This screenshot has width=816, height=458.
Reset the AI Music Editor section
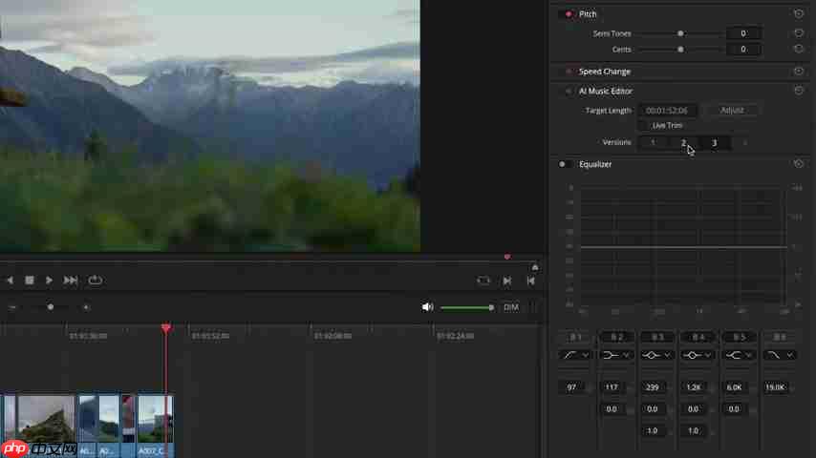click(x=798, y=91)
